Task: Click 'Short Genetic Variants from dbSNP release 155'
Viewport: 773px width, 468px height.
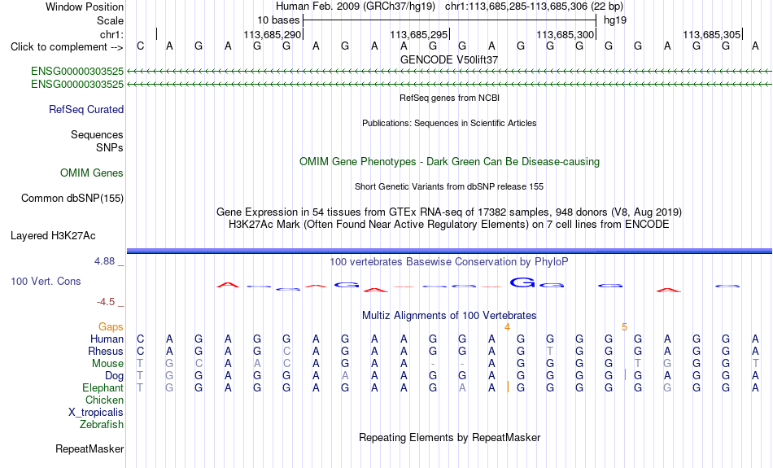Action: (x=449, y=186)
